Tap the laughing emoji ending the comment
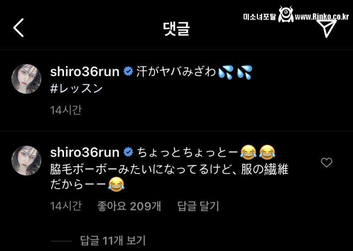353x251 pixels. point(116,185)
